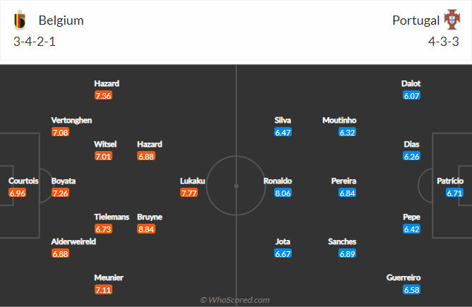472x307 pixels.
Task: Open Bruyne's 8.84 rating badge
Action: click(x=146, y=229)
